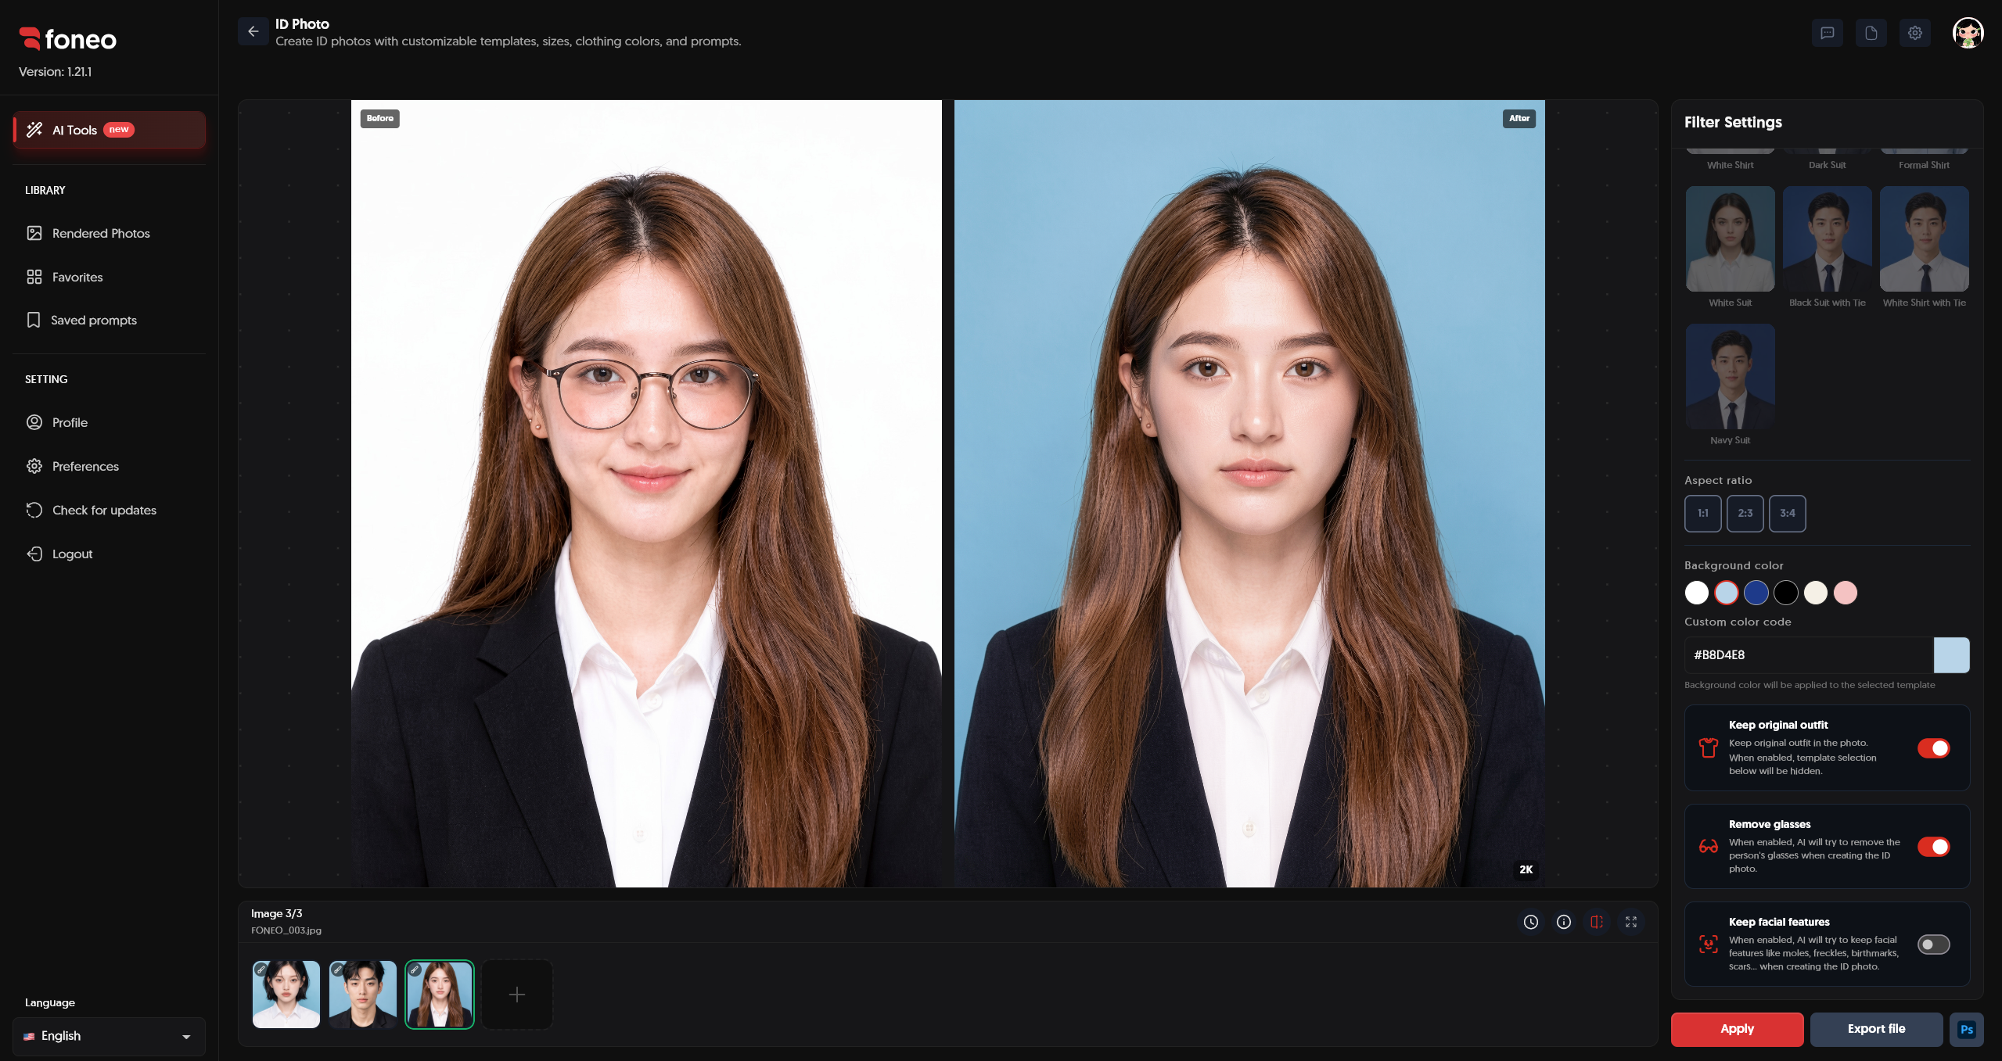Open the document icon in top header
This screenshot has width=2002, height=1061.
click(1871, 33)
